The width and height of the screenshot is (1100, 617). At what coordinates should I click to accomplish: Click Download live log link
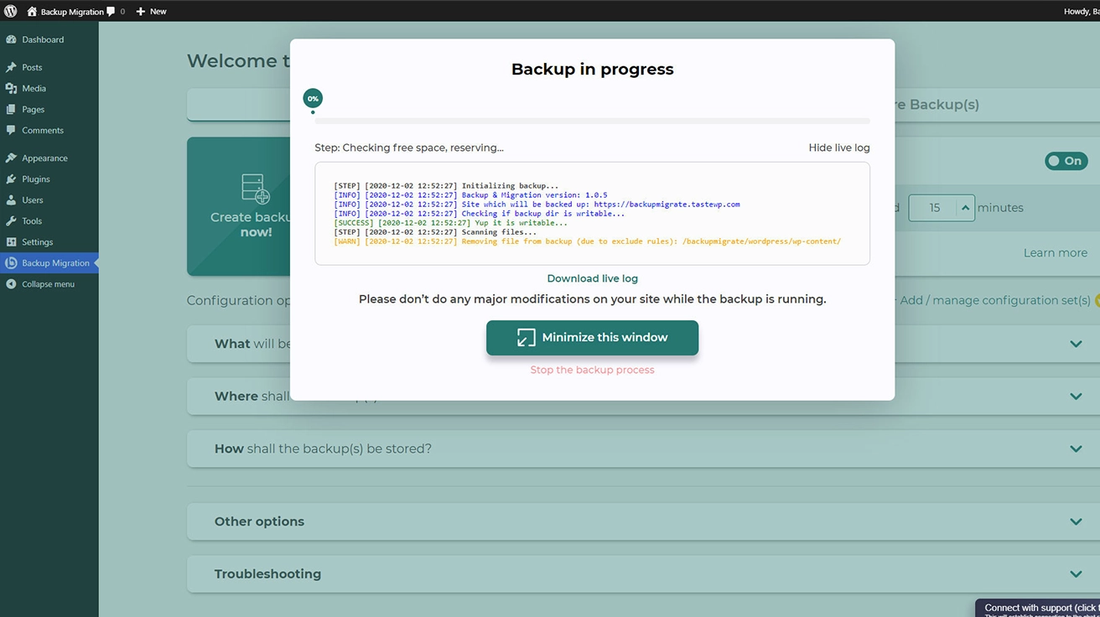tap(593, 278)
